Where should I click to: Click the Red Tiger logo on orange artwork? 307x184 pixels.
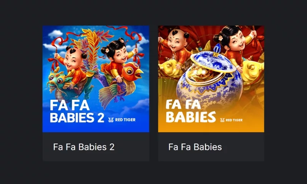pyautogui.click(x=231, y=120)
